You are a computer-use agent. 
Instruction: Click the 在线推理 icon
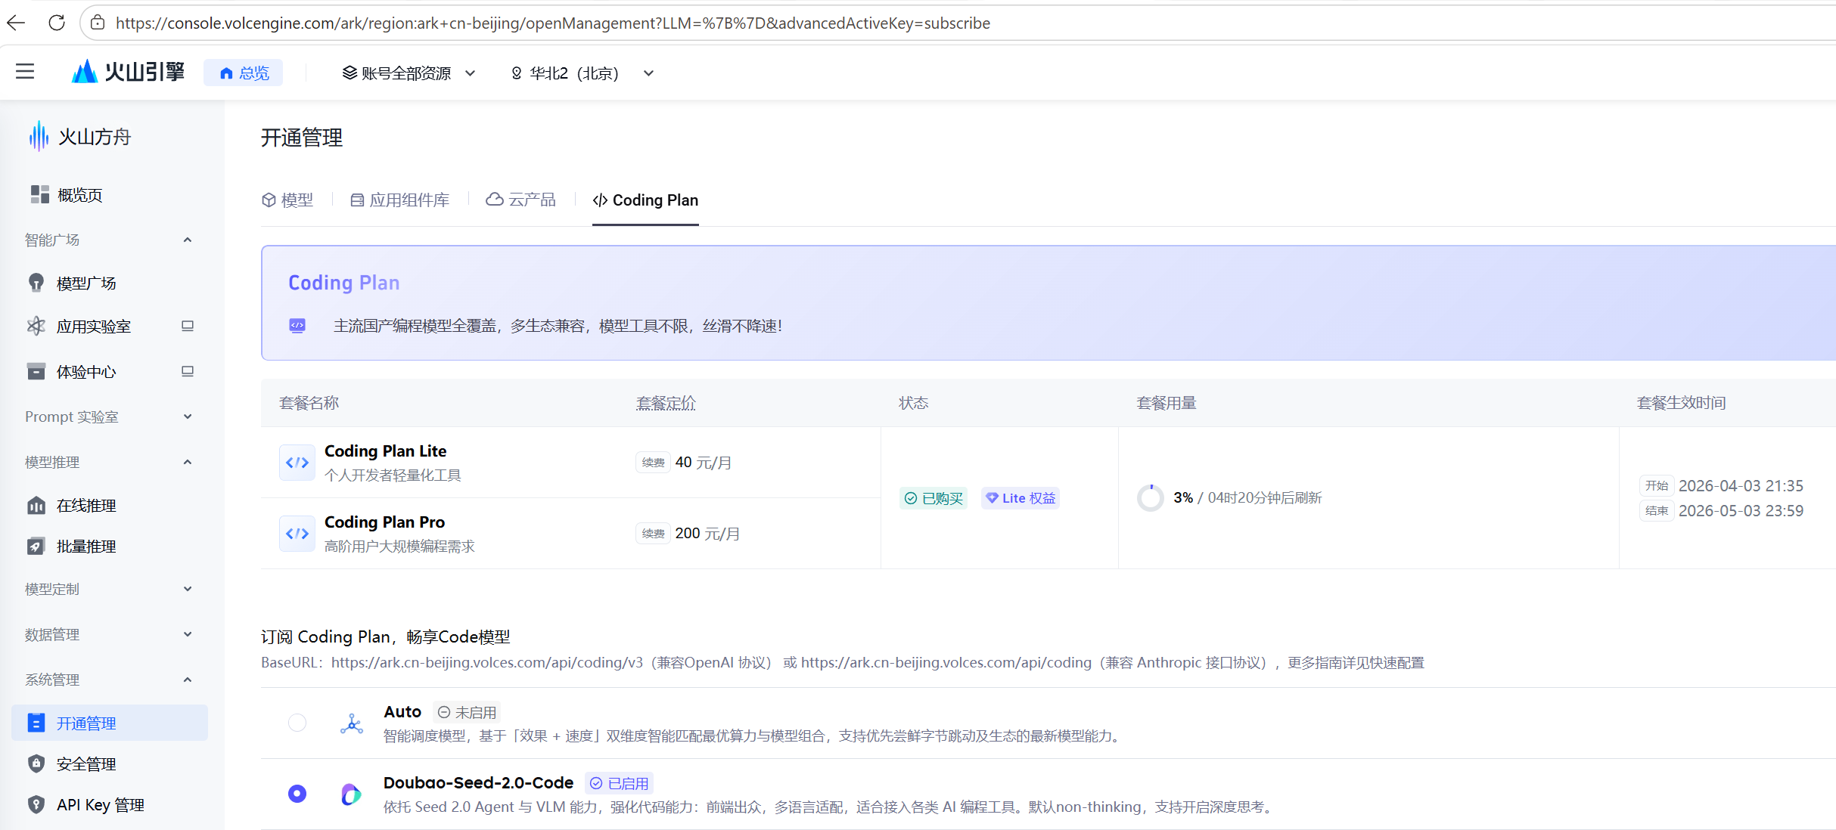point(36,505)
